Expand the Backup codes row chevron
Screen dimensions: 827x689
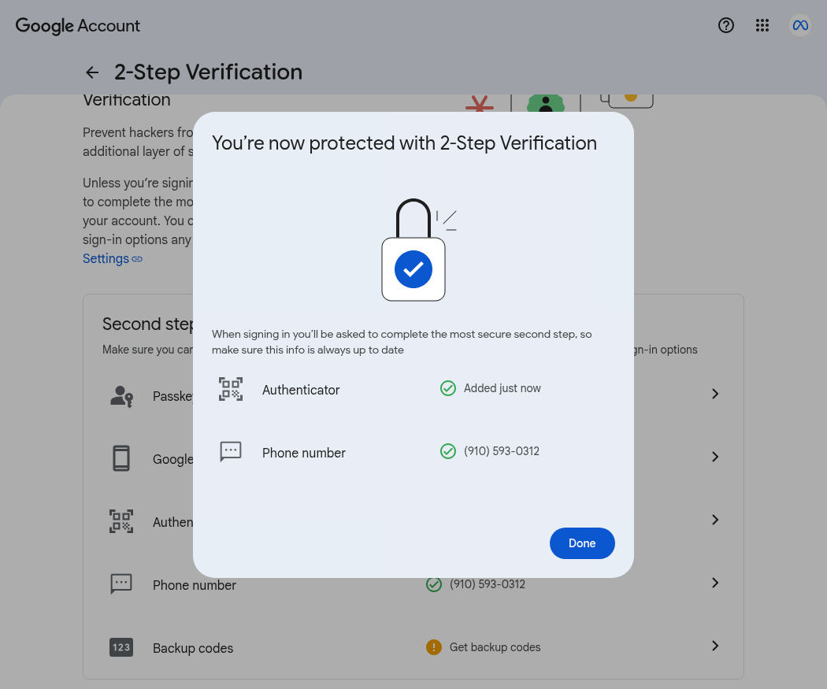pyautogui.click(x=715, y=646)
